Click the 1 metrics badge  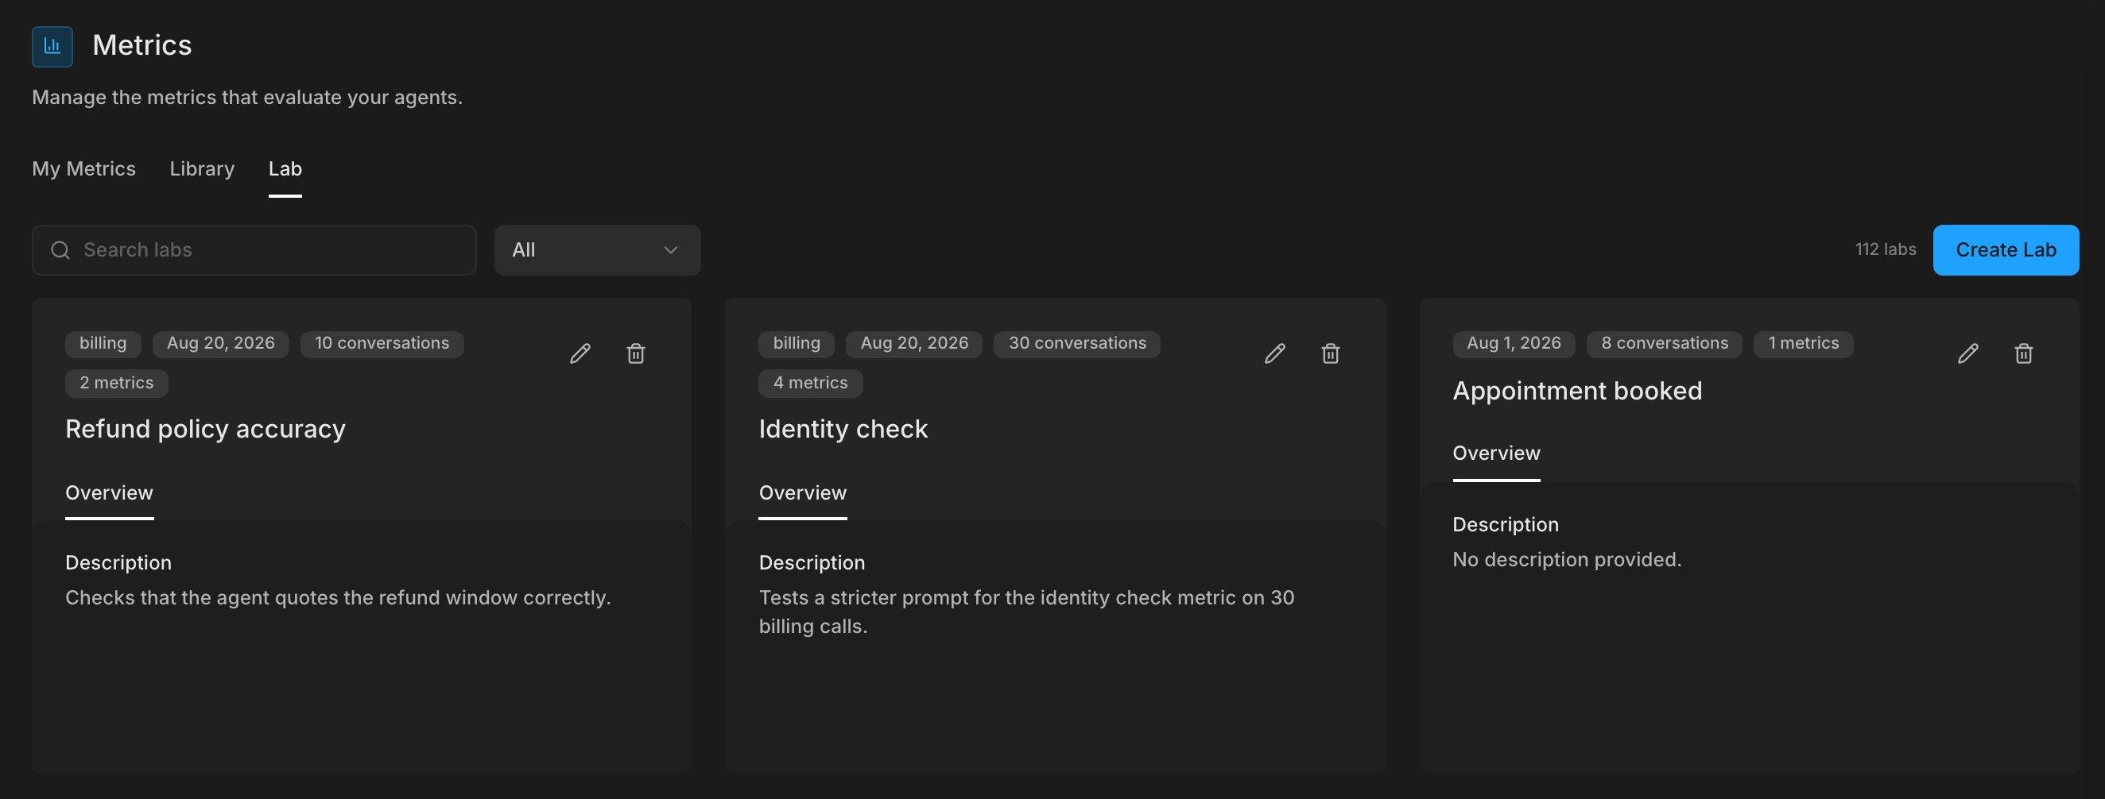(x=1804, y=344)
